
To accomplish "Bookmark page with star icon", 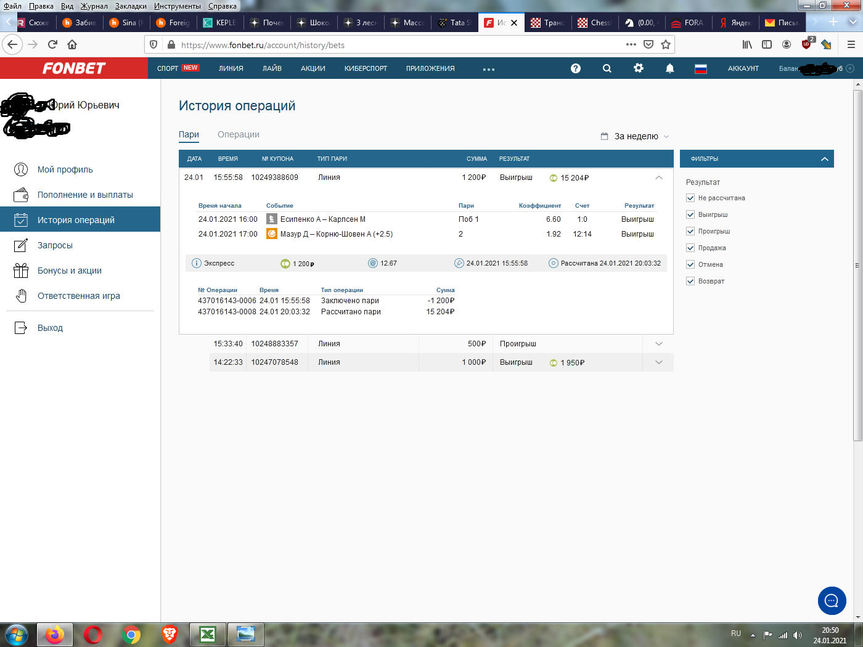I will (666, 44).
